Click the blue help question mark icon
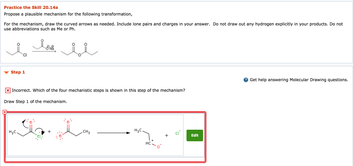The image size is (353, 166). (x=245, y=80)
